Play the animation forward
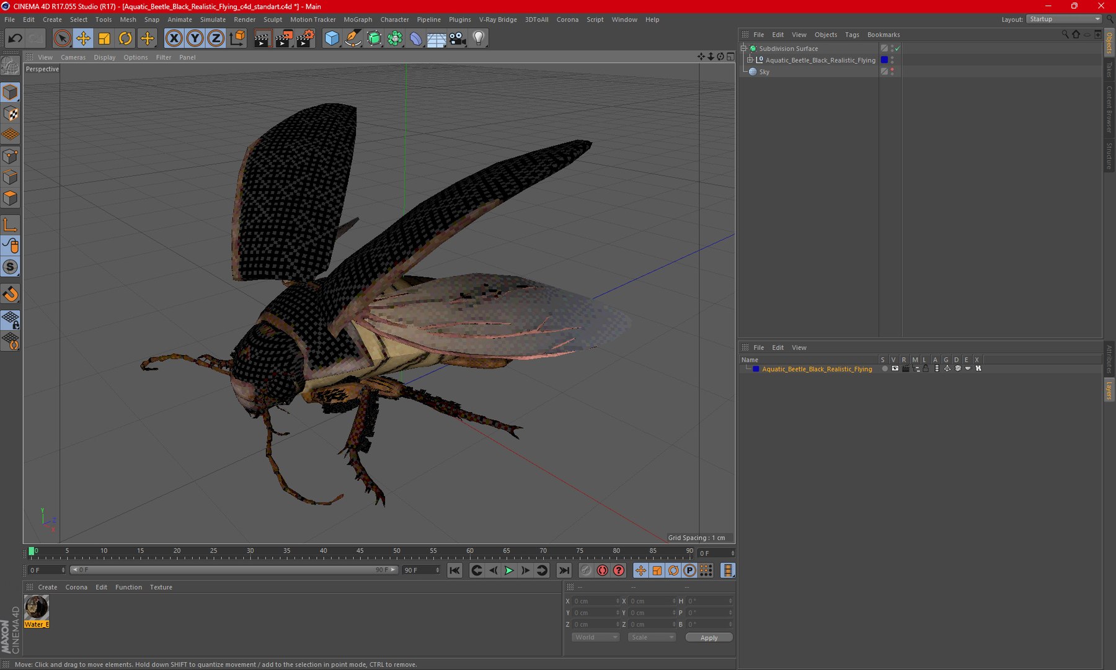The image size is (1116, 670). 509,570
